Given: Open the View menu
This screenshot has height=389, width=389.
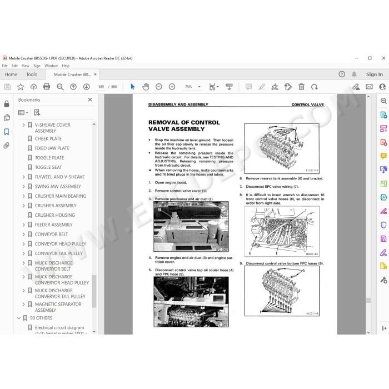Looking at the screenshot, I should (26, 66).
